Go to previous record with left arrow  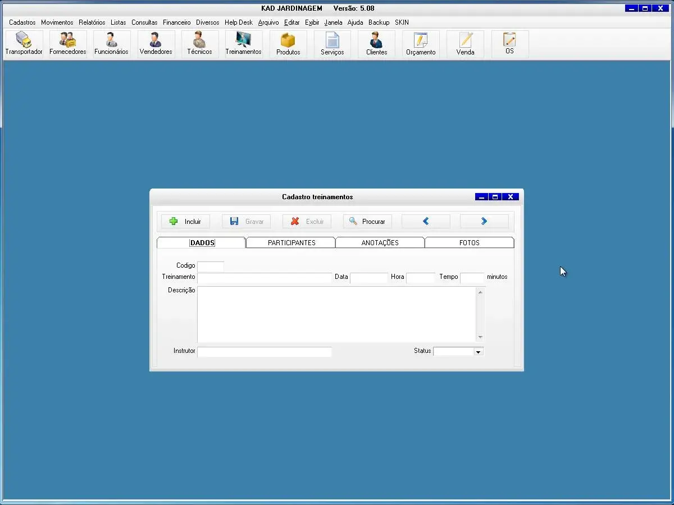pos(426,222)
